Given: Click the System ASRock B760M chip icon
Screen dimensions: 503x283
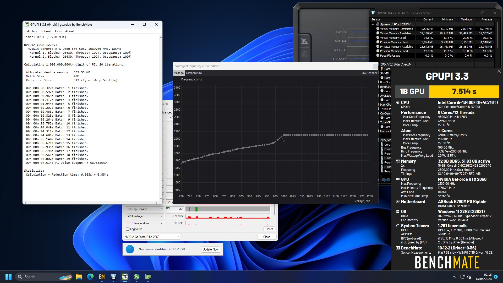Looking at the screenshot, I should coord(378,24).
